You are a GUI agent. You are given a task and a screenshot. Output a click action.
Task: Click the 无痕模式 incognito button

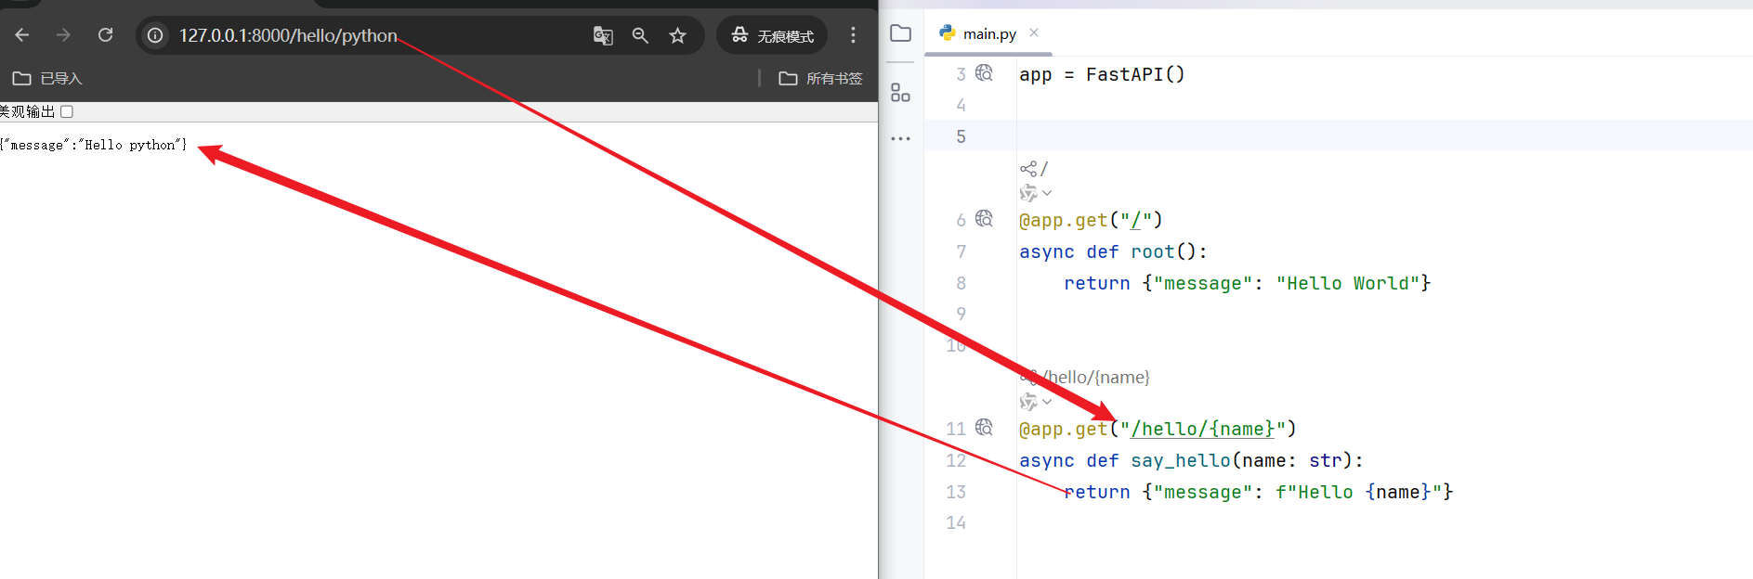click(772, 35)
